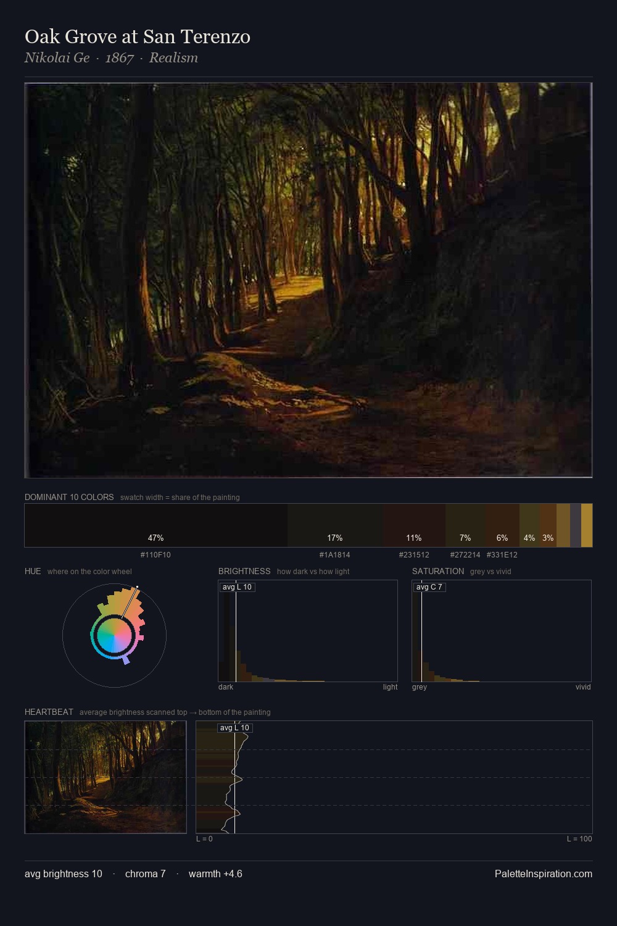Select the 4% olive swatch
The image size is (617, 926).
[529, 525]
